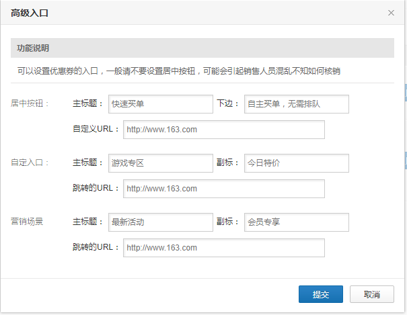The height and width of the screenshot is (315, 407).
Task: Focus the 今日特价 subtitle field
Action: 296,163
